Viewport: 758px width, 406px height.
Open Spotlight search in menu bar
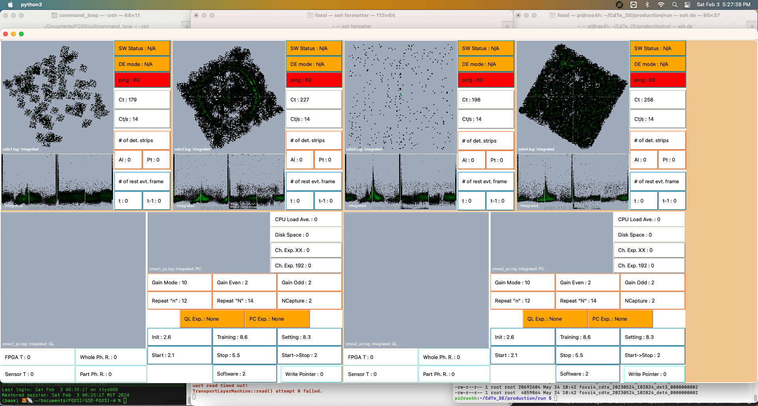pyautogui.click(x=675, y=4)
